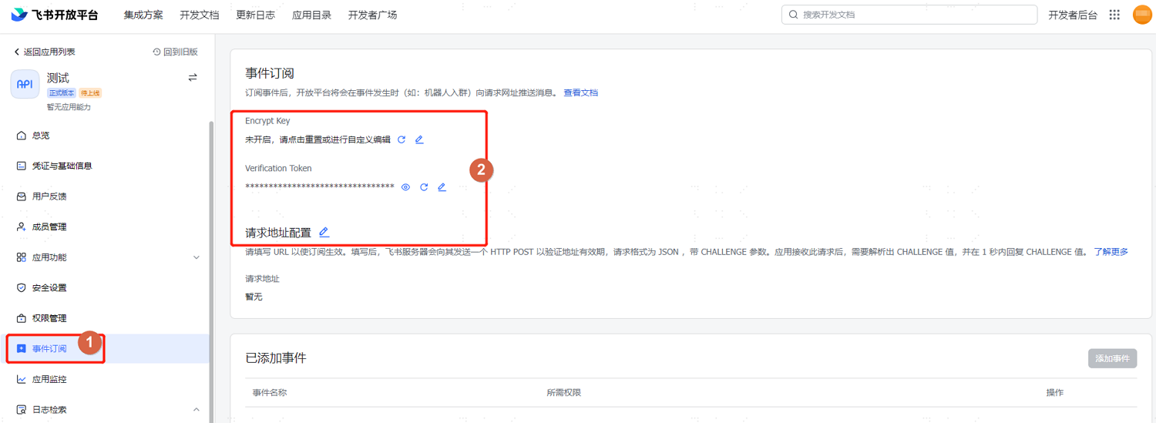This screenshot has width=1156, height=423.
Task: Click the 添加事件 button
Action: [1112, 358]
